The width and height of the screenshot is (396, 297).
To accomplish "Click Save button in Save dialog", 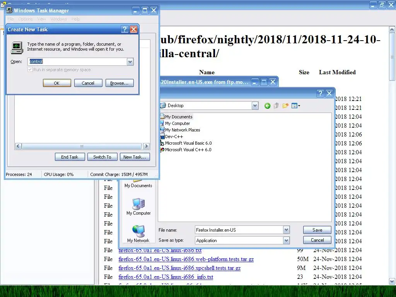I will click(317, 230).
